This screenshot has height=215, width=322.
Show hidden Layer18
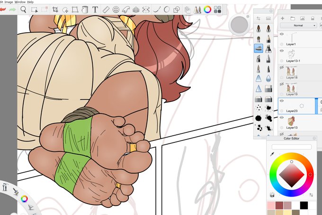click(282, 67)
